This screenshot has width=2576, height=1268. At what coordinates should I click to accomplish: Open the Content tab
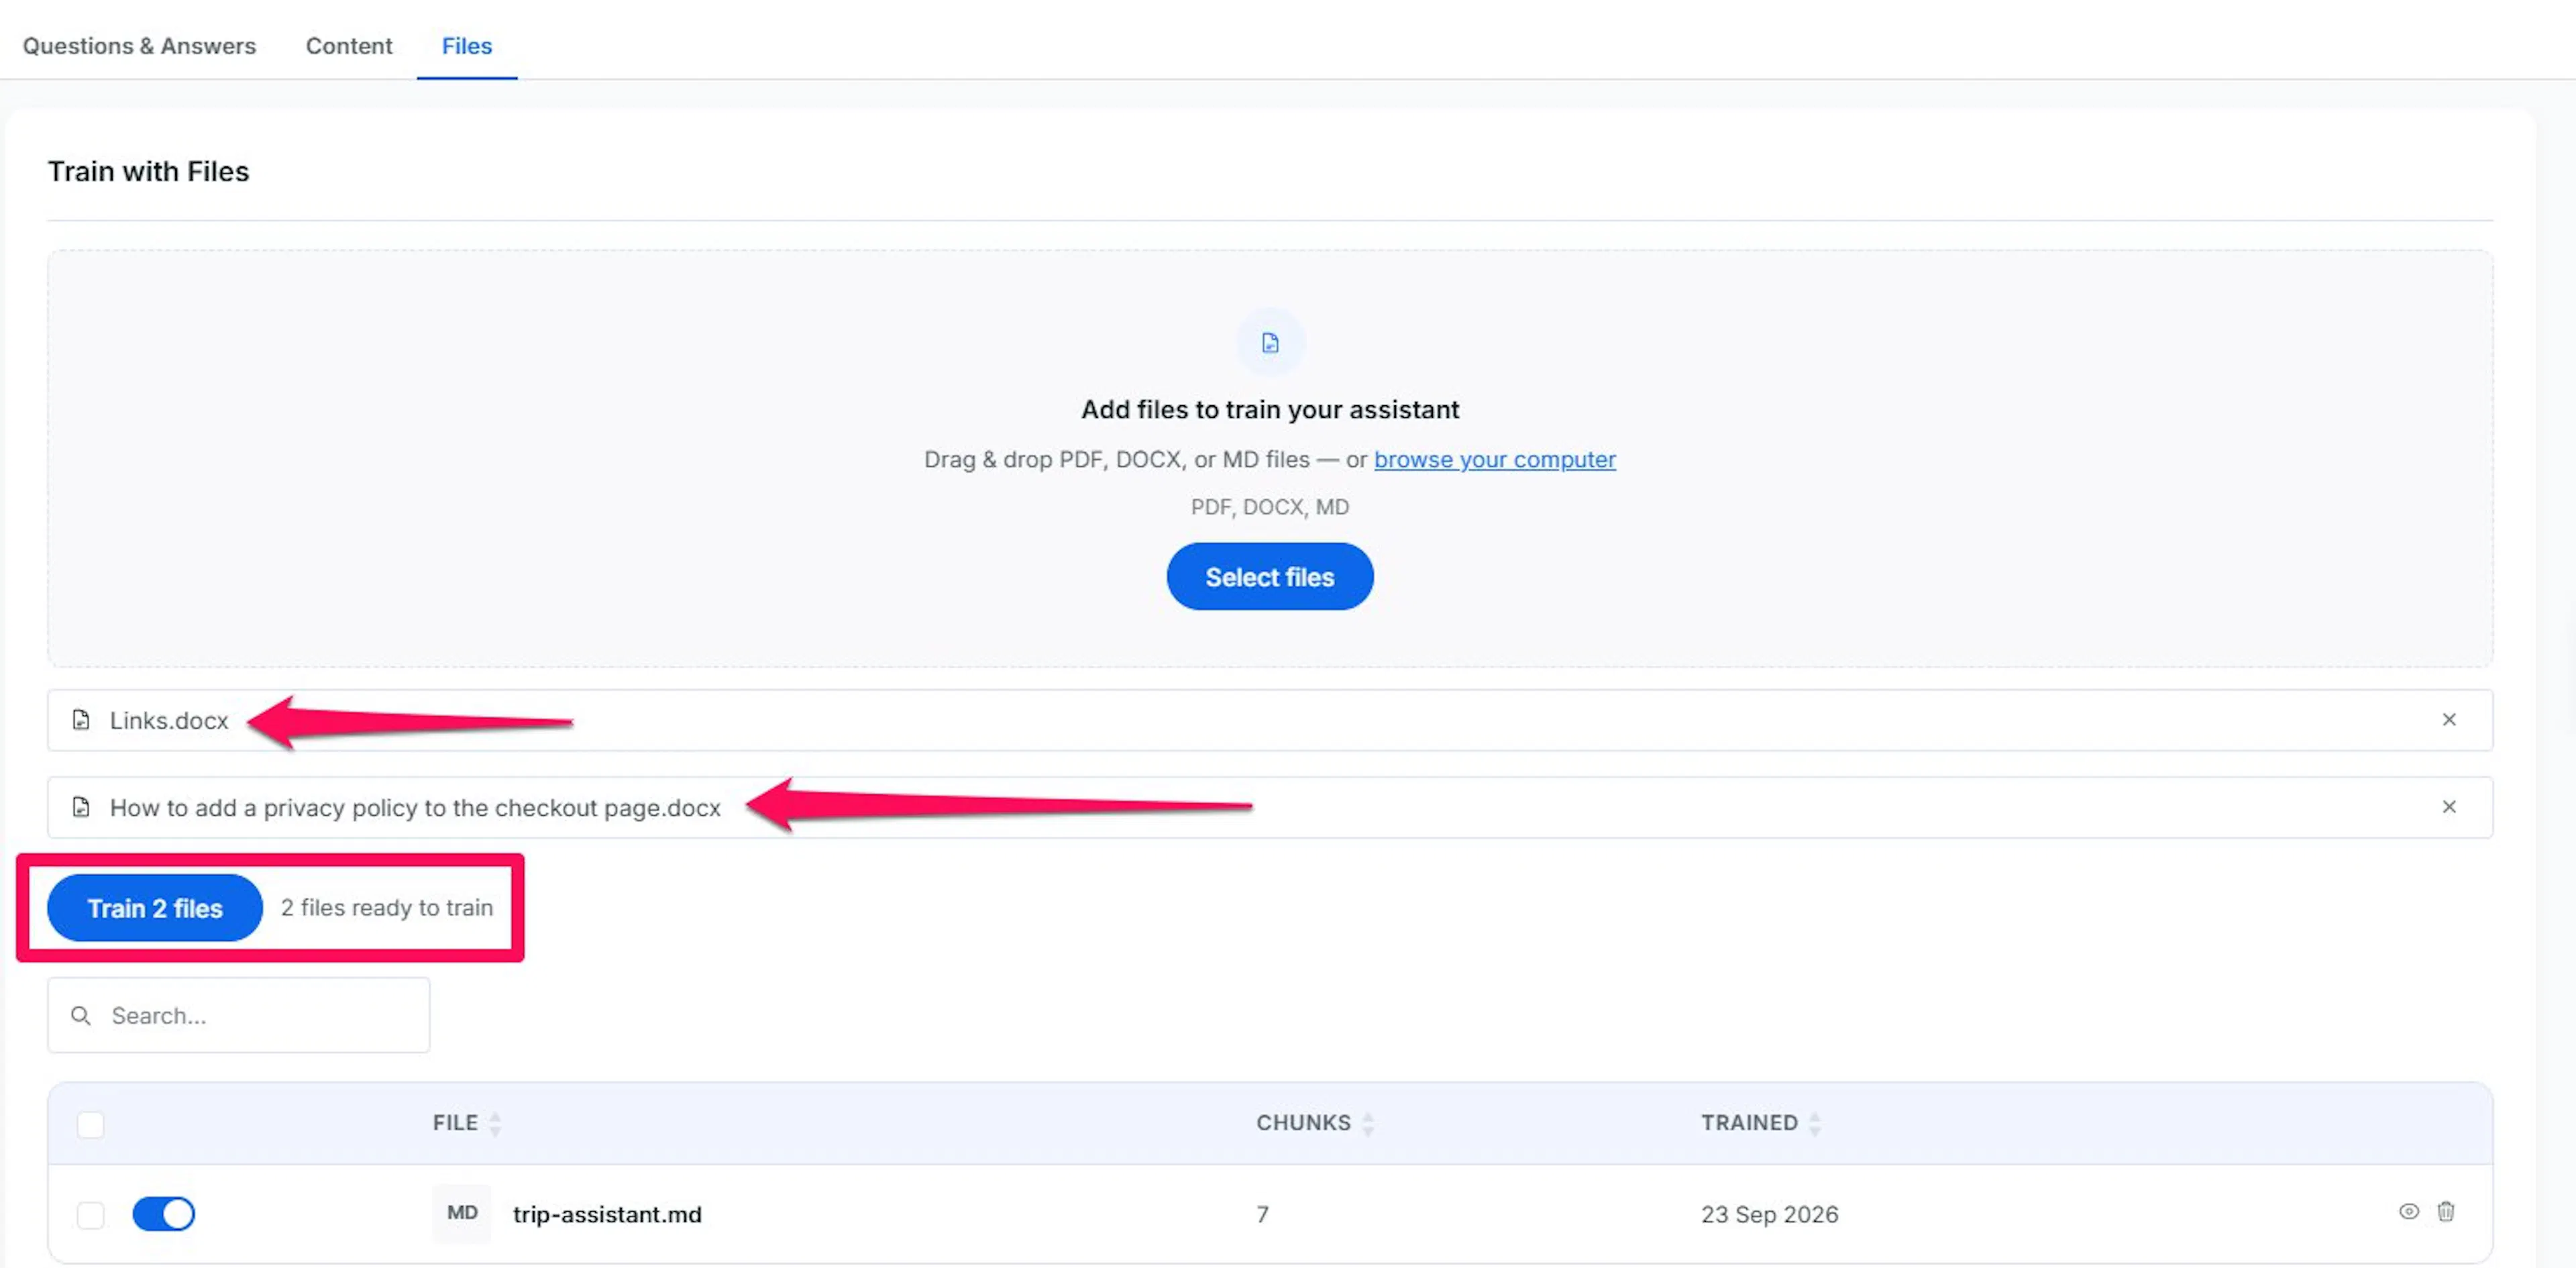coord(349,46)
